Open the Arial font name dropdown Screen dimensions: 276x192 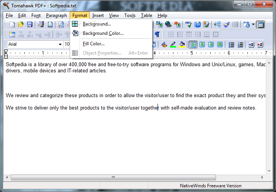(60, 45)
